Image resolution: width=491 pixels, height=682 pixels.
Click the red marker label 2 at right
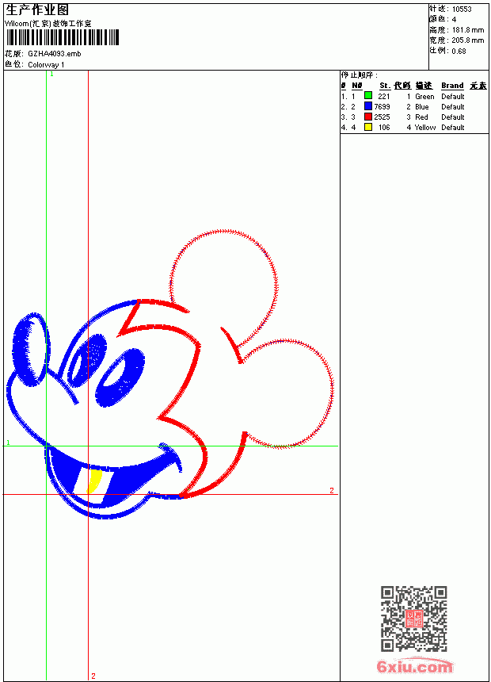click(332, 490)
